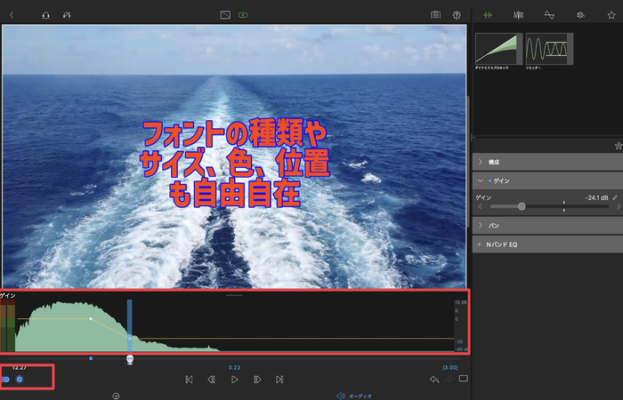
Task: Edit the gain value with pencil icon
Action: pos(615,196)
